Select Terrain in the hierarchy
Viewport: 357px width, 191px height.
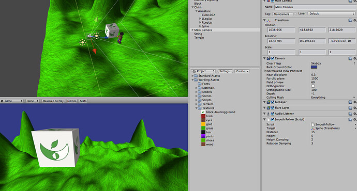[199, 38]
